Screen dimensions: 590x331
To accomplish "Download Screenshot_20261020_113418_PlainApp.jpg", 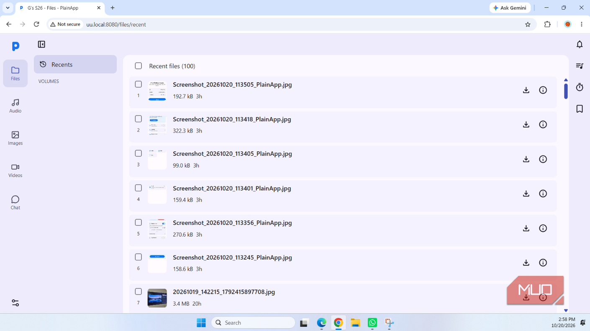I will click(x=526, y=125).
